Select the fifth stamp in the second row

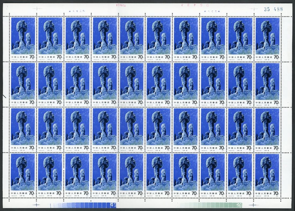[131, 84]
